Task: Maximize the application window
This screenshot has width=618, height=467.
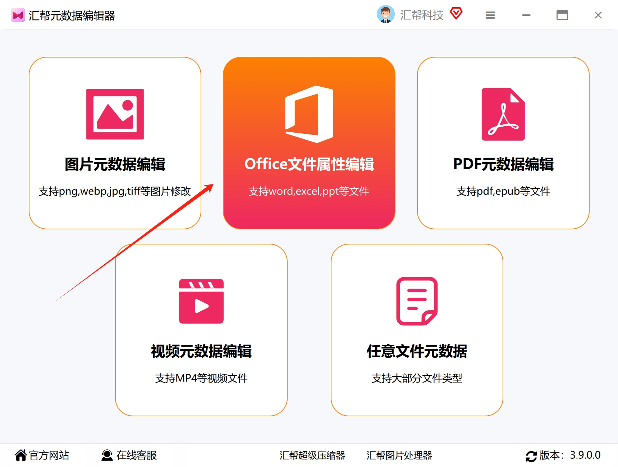Action: pyautogui.click(x=562, y=15)
